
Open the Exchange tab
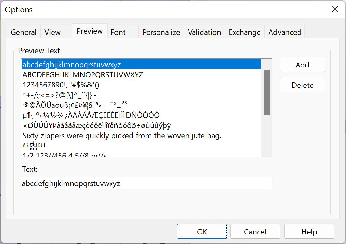click(x=245, y=32)
